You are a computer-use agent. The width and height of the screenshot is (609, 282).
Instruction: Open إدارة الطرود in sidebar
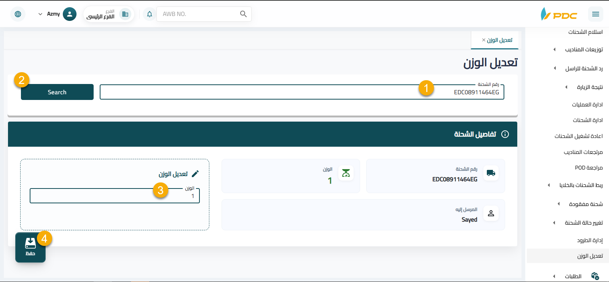tap(590, 240)
